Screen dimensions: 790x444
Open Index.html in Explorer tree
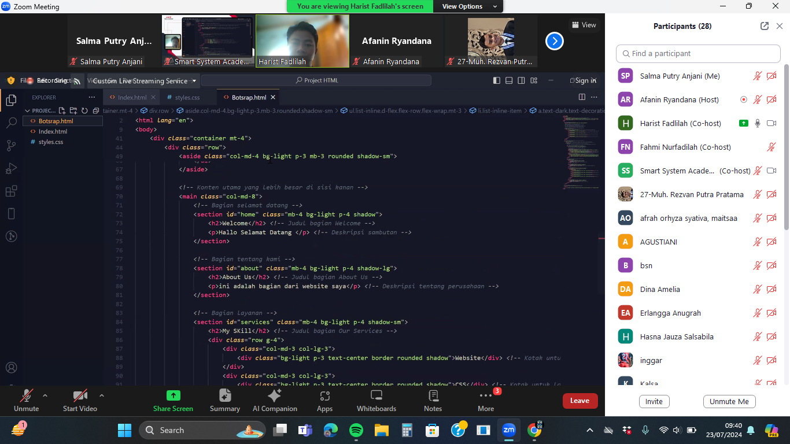coord(53,131)
